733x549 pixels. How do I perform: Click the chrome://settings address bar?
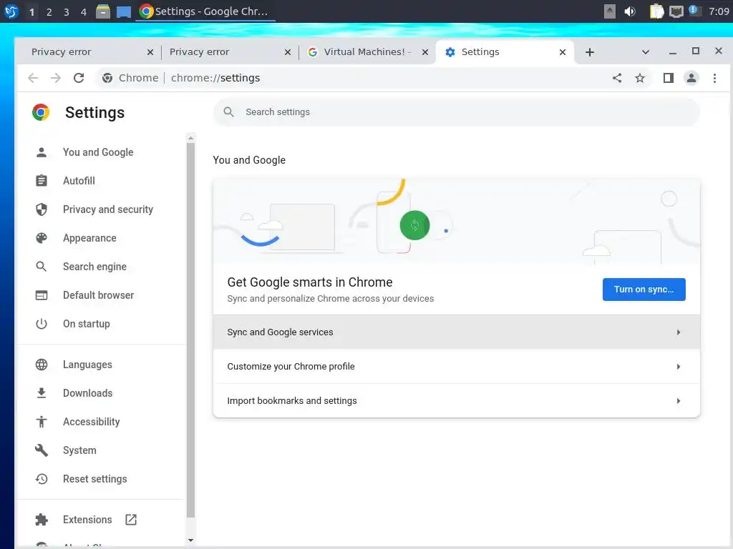215,78
